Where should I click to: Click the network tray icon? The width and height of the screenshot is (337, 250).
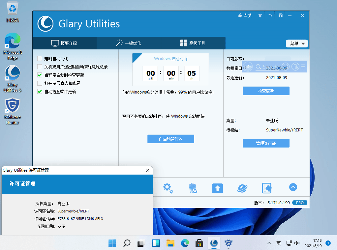point(289,243)
